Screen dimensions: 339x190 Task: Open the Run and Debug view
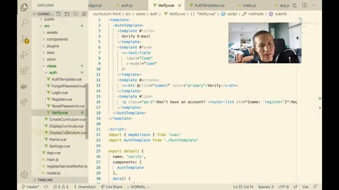click(x=24, y=54)
